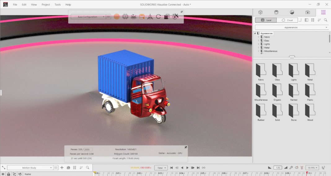Click the timeline search magnifier icon
This screenshot has width=331, height=176.
pos(88,168)
